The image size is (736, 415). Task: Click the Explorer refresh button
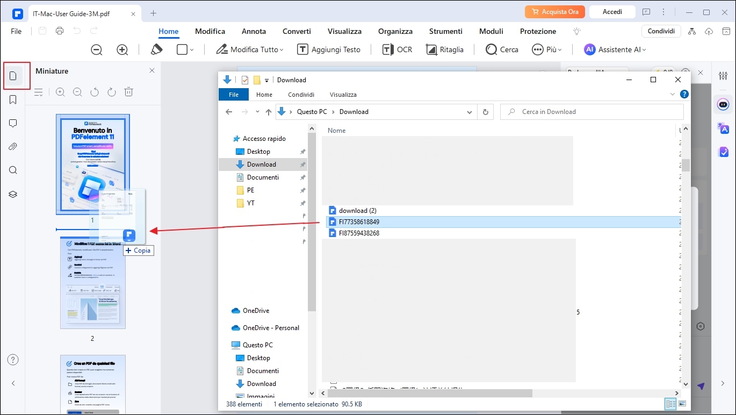[485, 112]
